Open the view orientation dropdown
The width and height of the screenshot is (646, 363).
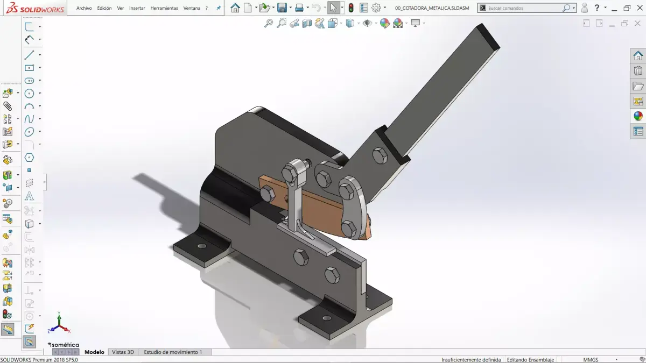coord(341,23)
